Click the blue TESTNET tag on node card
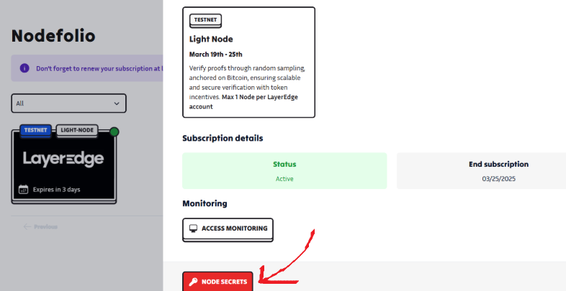 tap(35, 130)
